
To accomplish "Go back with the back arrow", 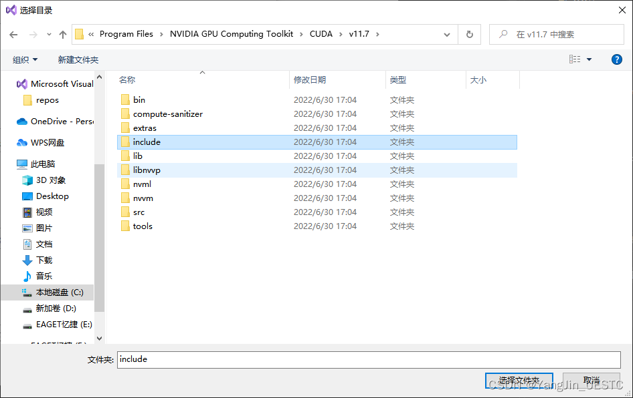I will coord(13,35).
